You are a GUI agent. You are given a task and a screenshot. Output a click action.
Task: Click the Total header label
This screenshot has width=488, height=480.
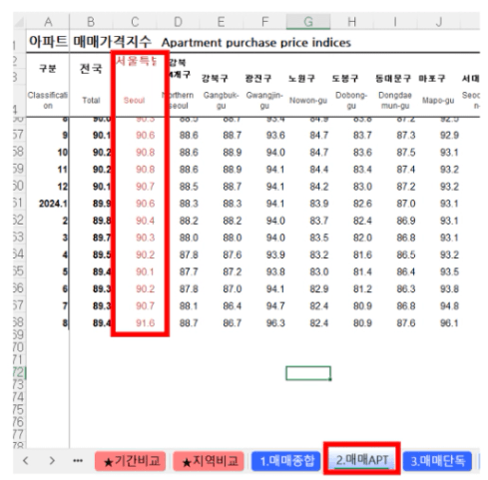91,100
